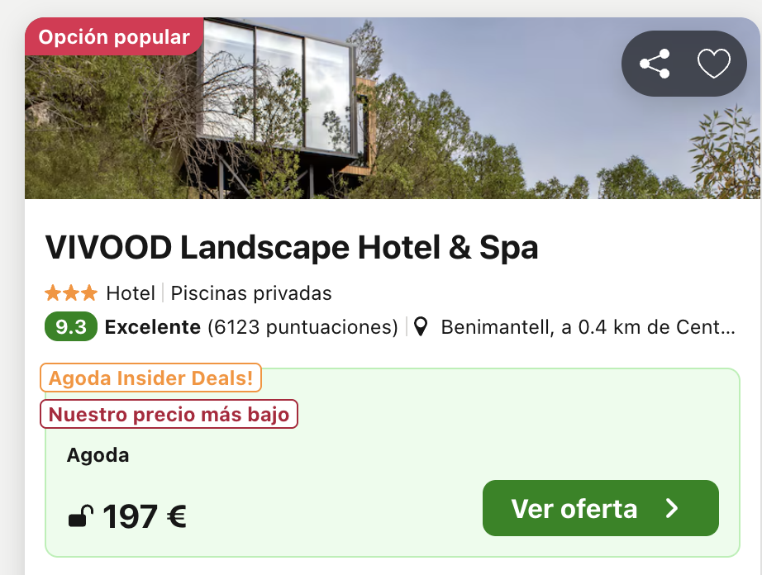Toggle the heart favorite icon
Image resolution: width=762 pixels, height=575 pixels.
tap(713, 64)
